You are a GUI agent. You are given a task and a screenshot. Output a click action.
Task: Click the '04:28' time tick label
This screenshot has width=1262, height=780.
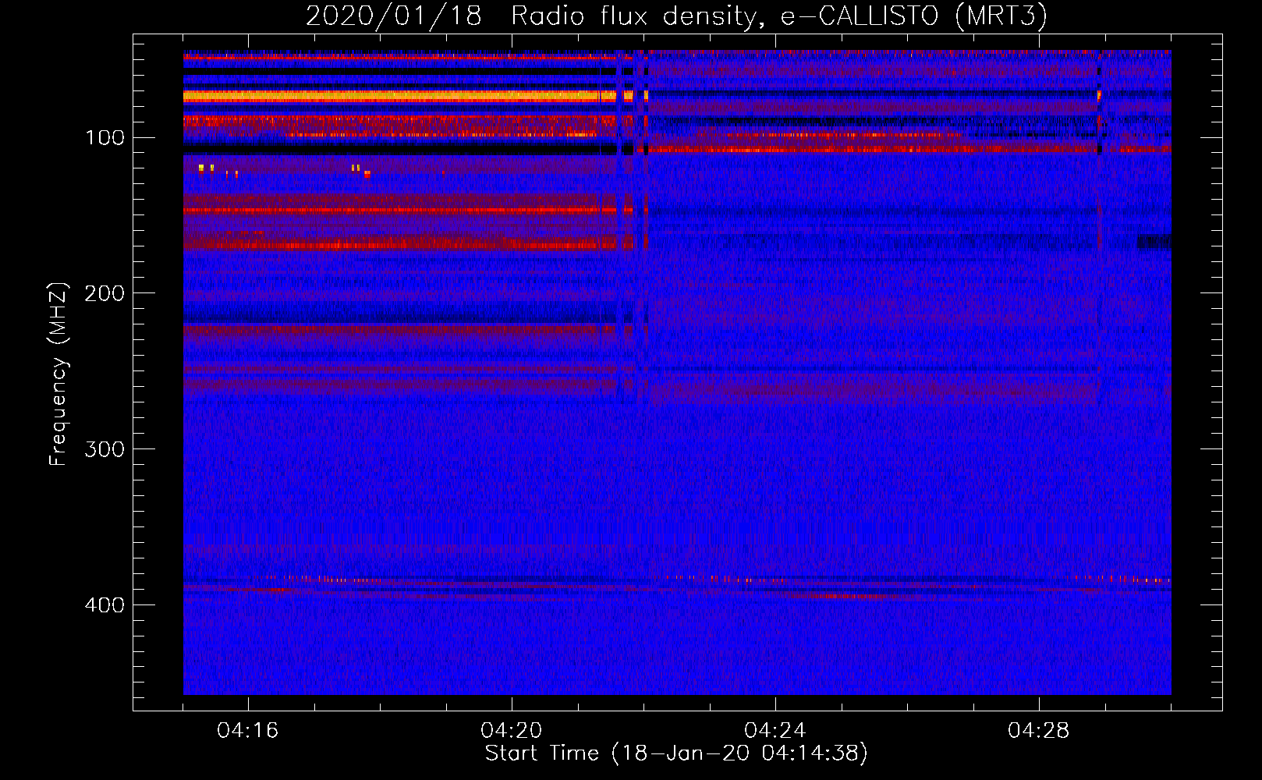tap(1039, 731)
